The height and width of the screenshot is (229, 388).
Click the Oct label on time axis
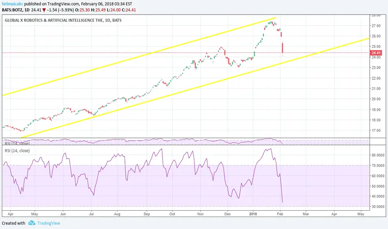pos(172,214)
